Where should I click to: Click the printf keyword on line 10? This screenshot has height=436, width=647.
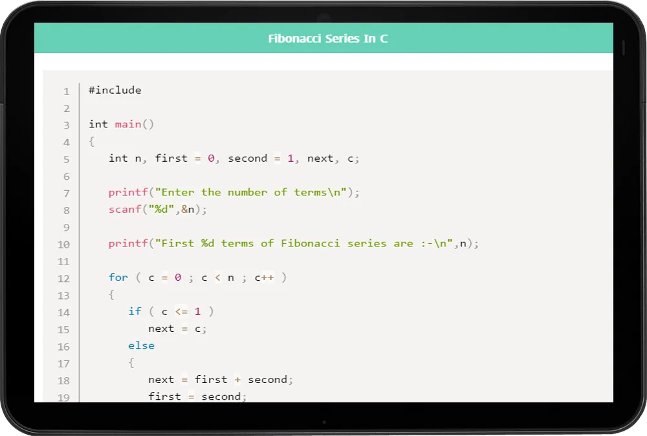pos(127,243)
